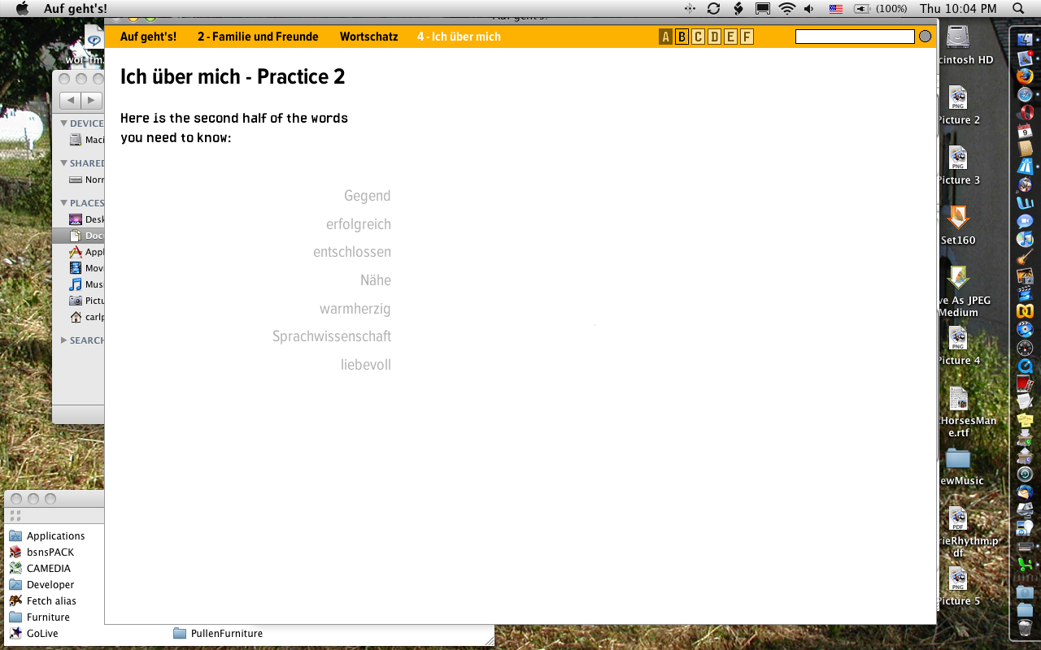
Task: Click the search input in yellow bar
Action: 855,37
